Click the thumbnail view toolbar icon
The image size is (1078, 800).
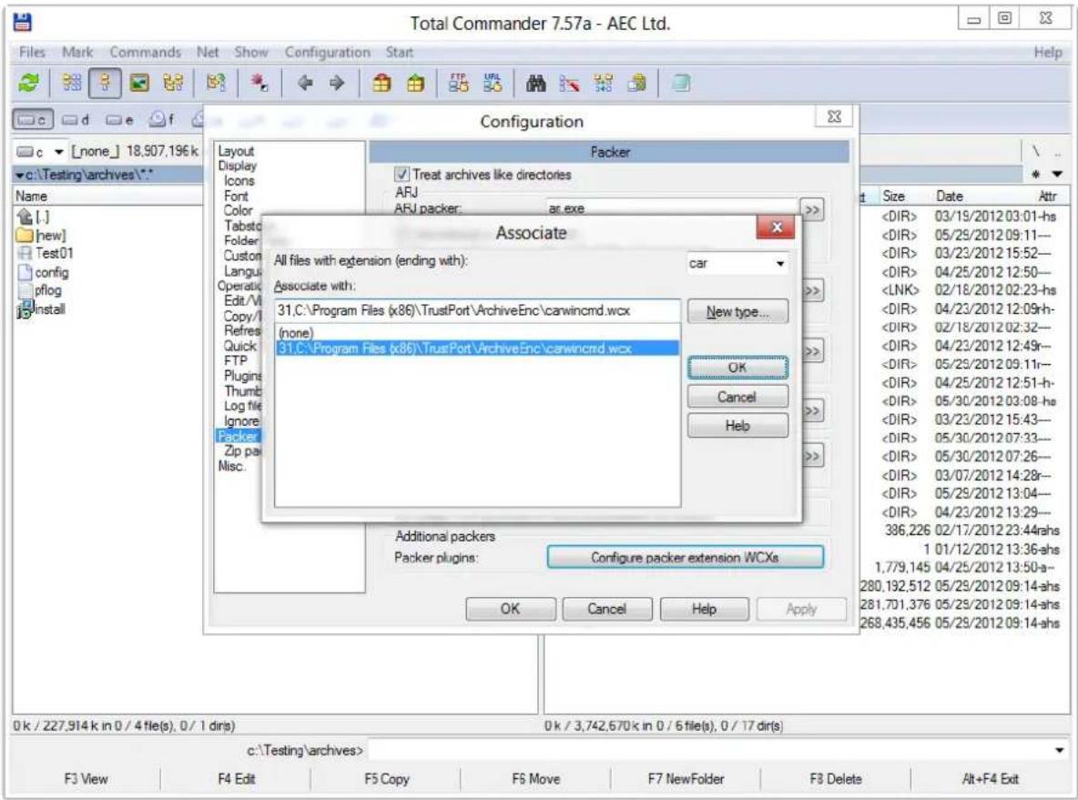coord(139,83)
